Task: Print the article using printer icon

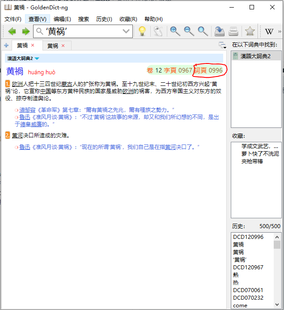Action: 233,31
